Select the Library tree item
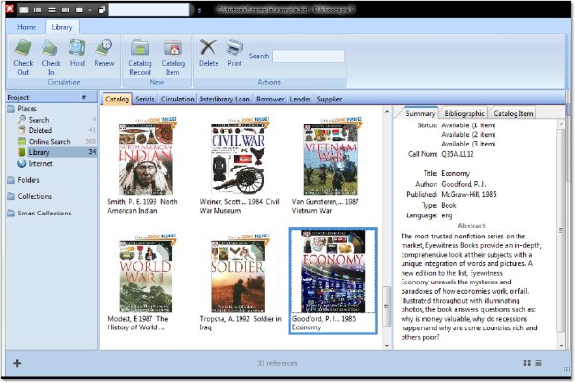 tap(57, 151)
